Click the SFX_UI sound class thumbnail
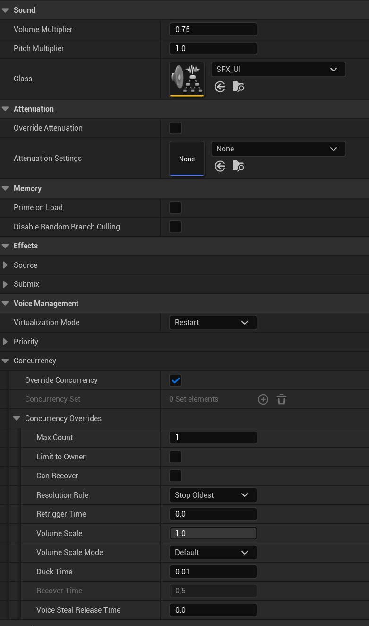The image size is (369, 626). [x=187, y=79]
